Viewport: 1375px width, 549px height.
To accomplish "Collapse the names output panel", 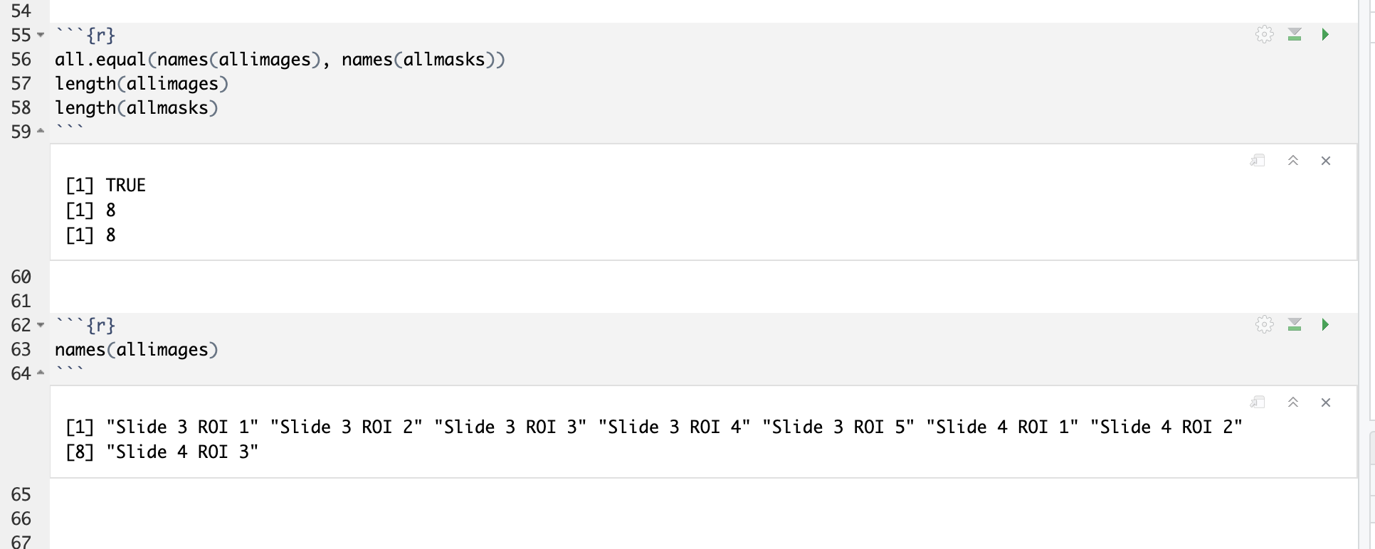I will click(x=1293, y=402).
